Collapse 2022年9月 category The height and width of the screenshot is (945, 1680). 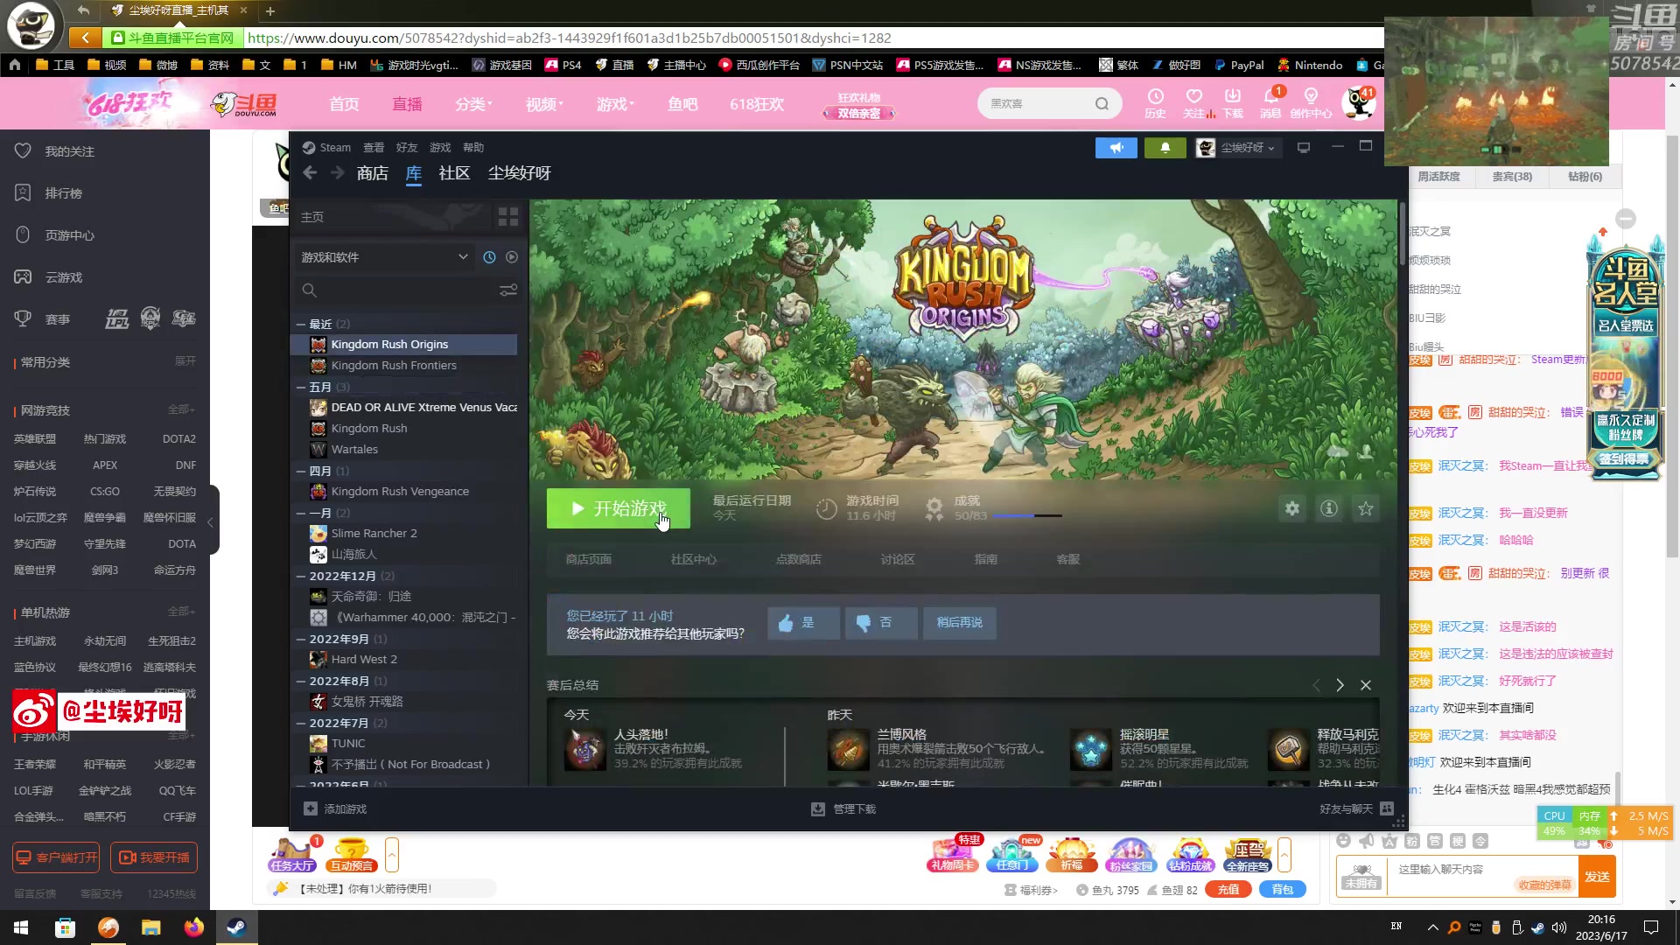pos(301,639)
